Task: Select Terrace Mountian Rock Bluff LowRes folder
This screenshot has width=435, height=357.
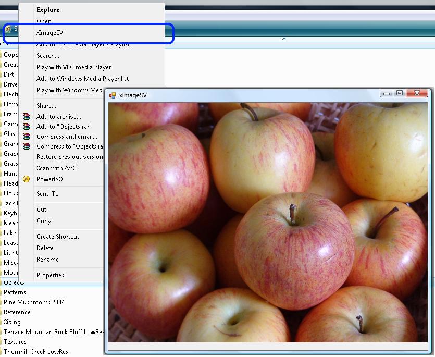Action: tap(54, 332)
